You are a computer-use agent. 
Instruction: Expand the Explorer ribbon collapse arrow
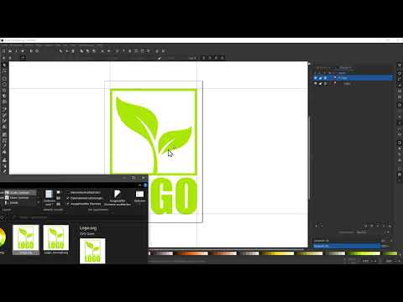pyautogui.click(x=139, y=185)
